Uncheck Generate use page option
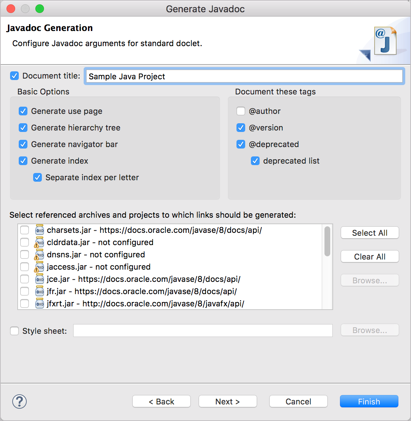This screenshot has width=411, height=421. point(23,111)
